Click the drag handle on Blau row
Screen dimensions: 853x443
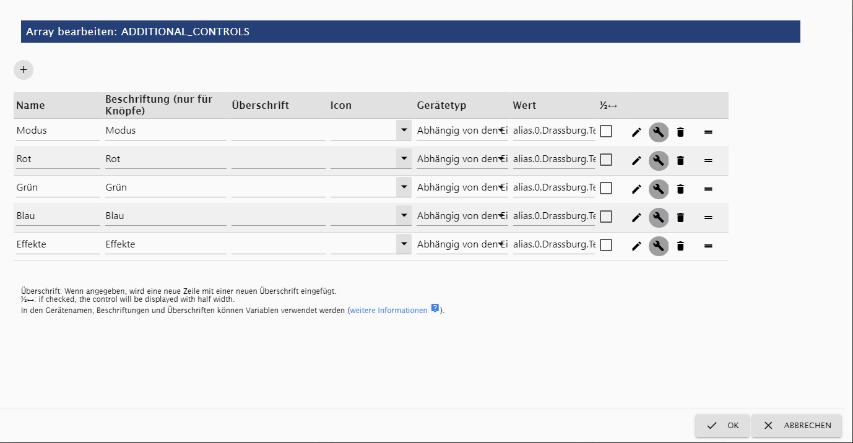click(708, 218)
